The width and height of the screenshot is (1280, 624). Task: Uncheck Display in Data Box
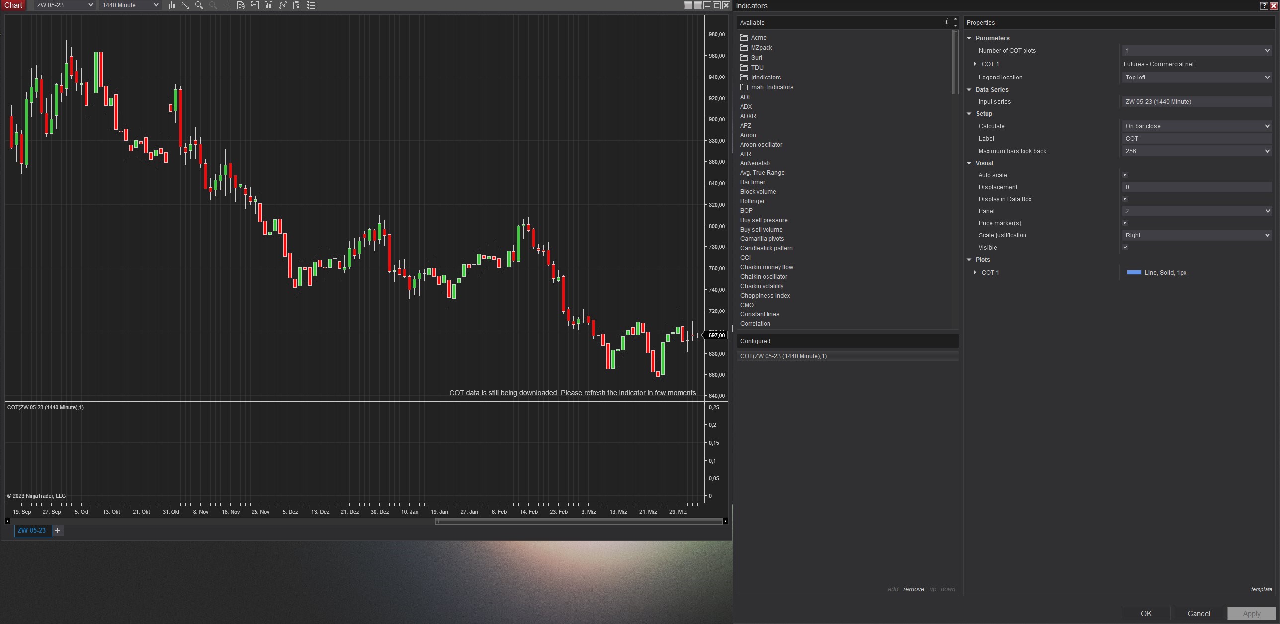tap(1125, 199)
